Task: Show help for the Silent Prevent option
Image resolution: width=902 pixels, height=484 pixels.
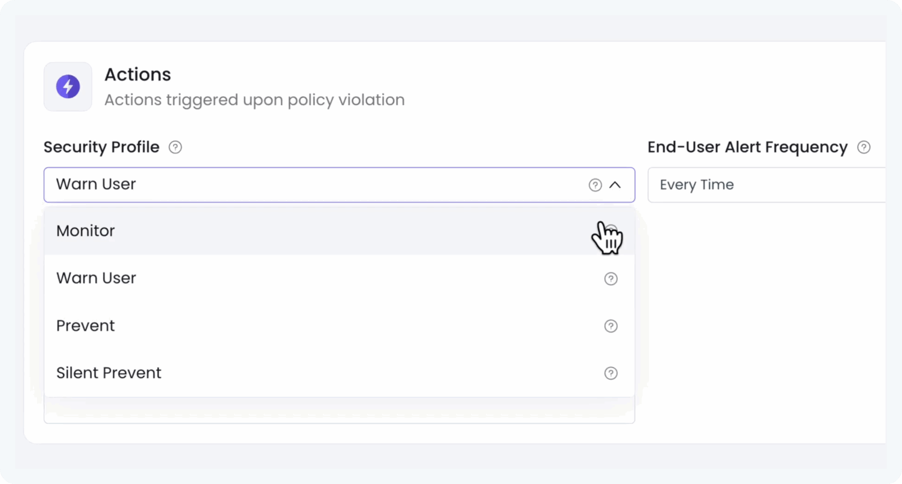Action: tap(611, 373)
